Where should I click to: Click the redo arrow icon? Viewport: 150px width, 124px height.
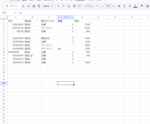(28, 6)
